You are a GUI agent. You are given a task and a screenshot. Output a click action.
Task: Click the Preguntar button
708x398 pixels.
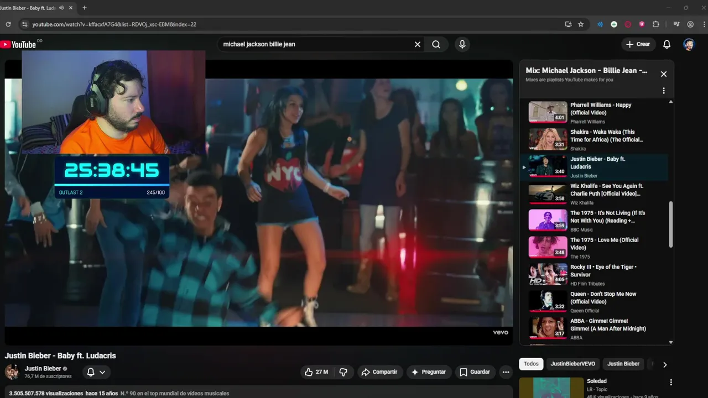(x=429, y=372)
